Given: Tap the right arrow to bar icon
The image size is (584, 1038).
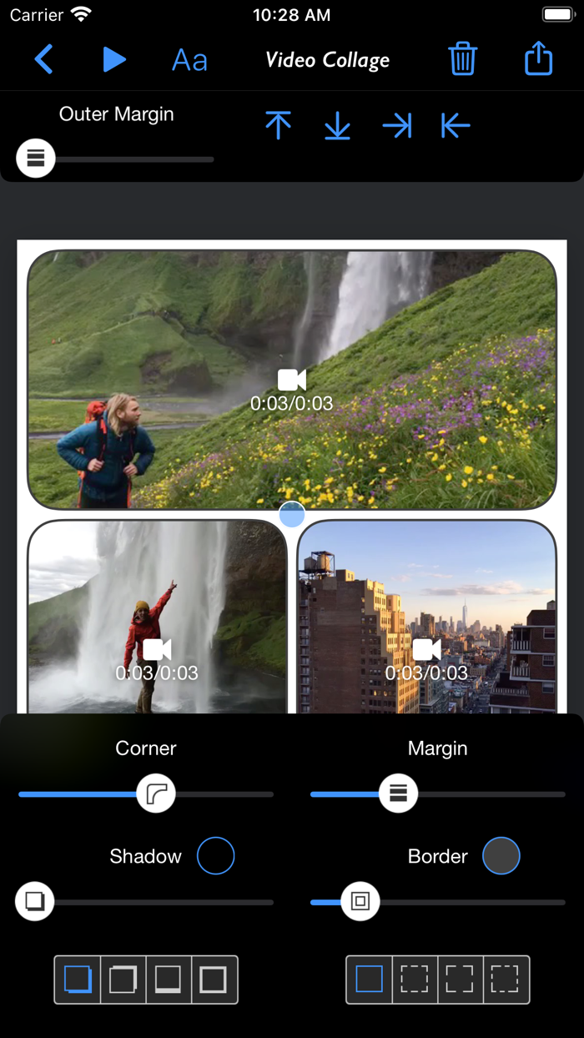Looking at the screenshot, I should tap(397, 126).
